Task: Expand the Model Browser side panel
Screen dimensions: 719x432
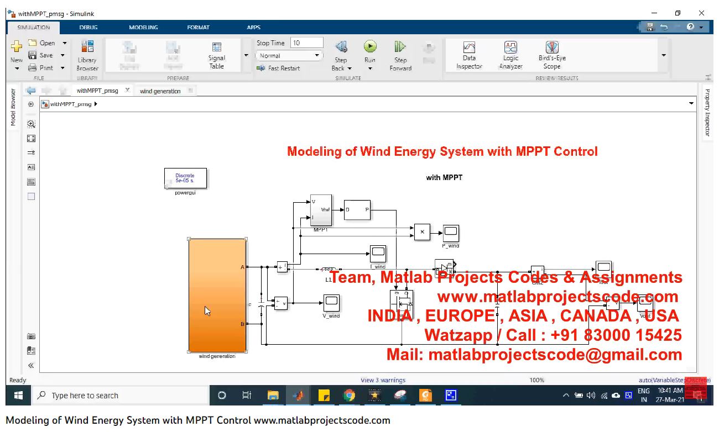Action: [x=13, y=108]
